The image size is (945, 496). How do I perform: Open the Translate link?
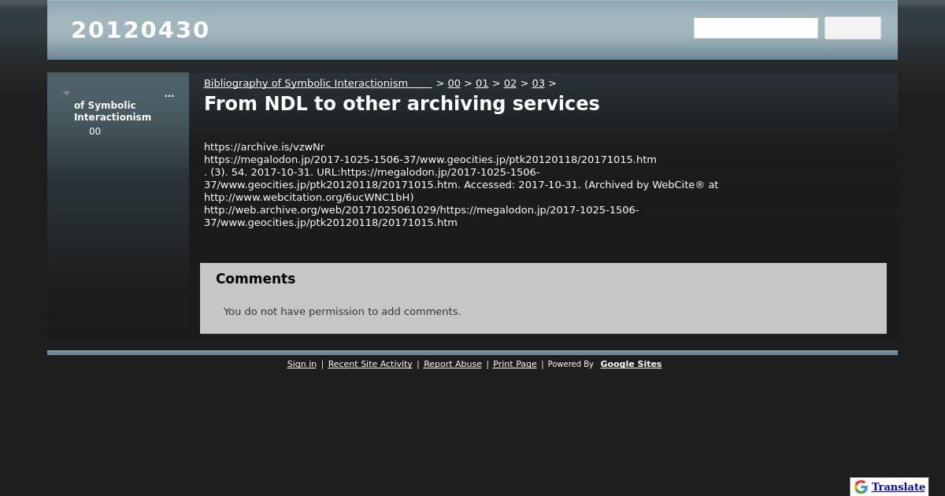(x=898, y=487)
